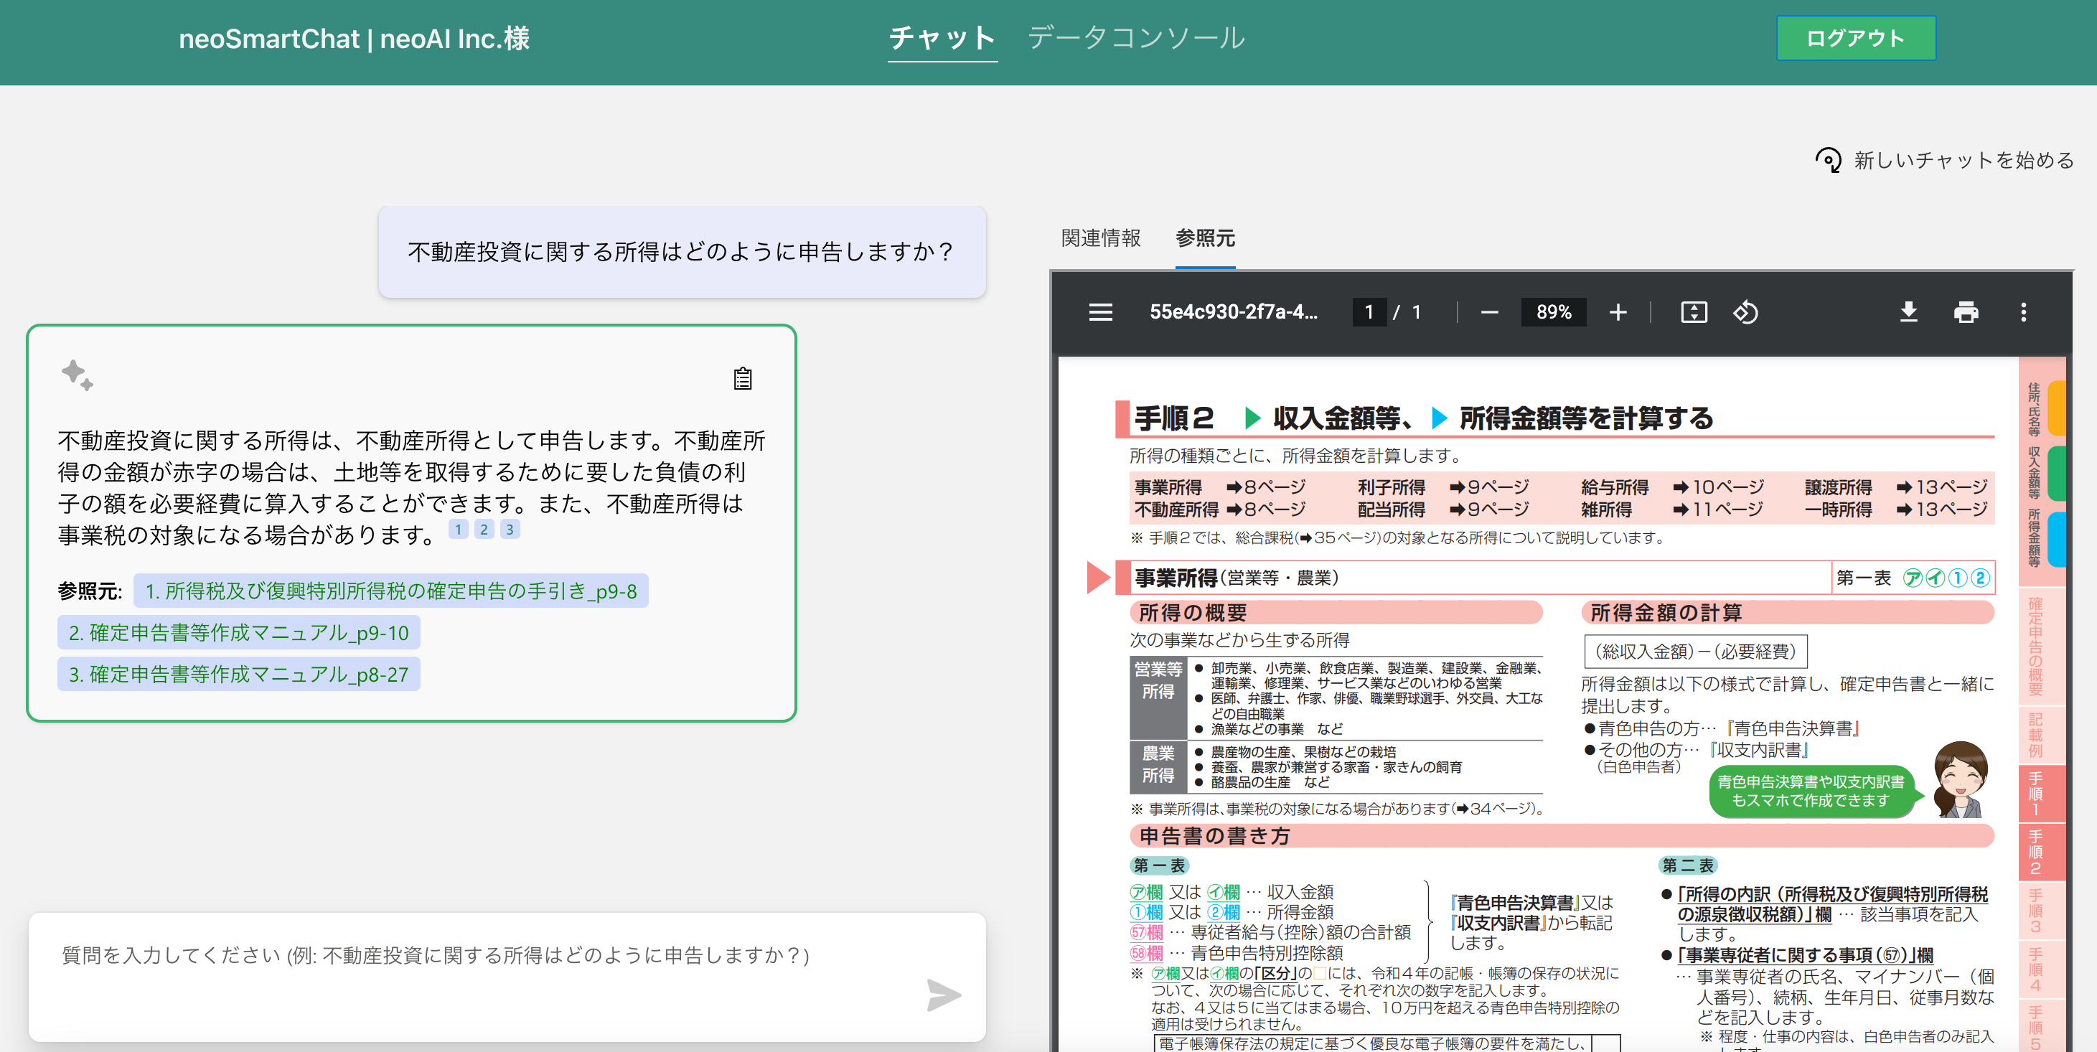Open reference 確定申告書等作成マニュアル_p9-10

[238, 633]
